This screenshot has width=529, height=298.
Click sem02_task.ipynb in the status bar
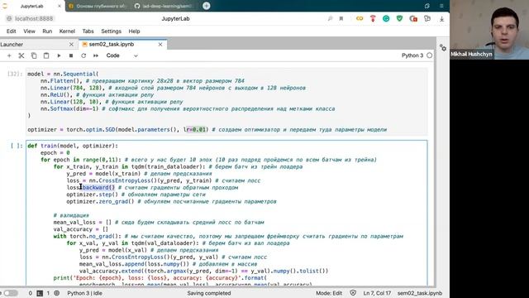[x=420, y=293]
